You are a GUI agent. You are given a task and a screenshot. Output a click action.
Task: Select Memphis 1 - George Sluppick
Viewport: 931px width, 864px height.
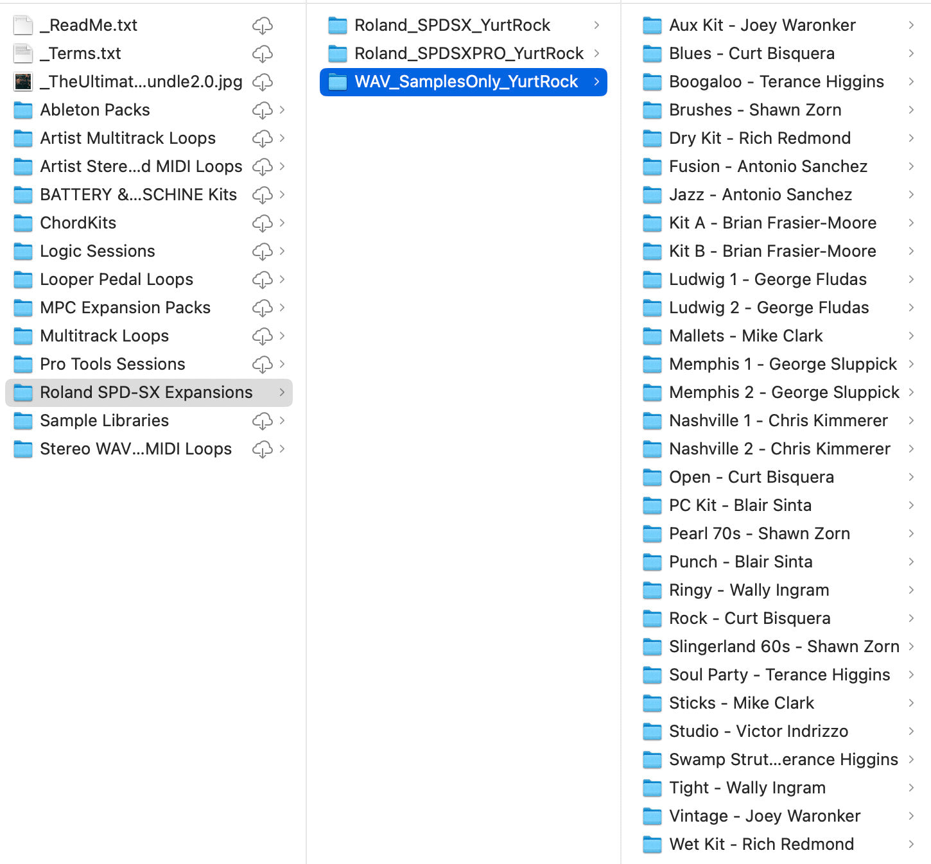tap(778, 364)
